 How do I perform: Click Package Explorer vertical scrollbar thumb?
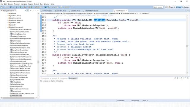(x=38, y=62)
